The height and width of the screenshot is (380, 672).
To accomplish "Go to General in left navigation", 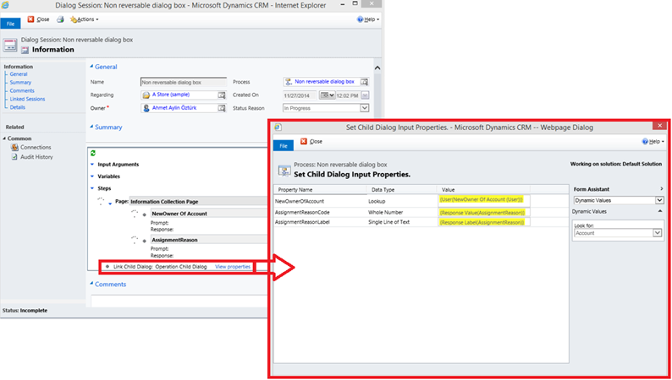I will (19, 74).
